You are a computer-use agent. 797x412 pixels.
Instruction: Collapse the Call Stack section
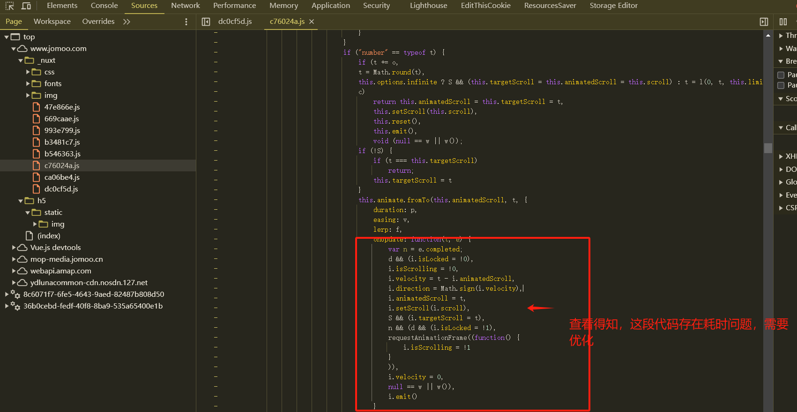[781, 128]
